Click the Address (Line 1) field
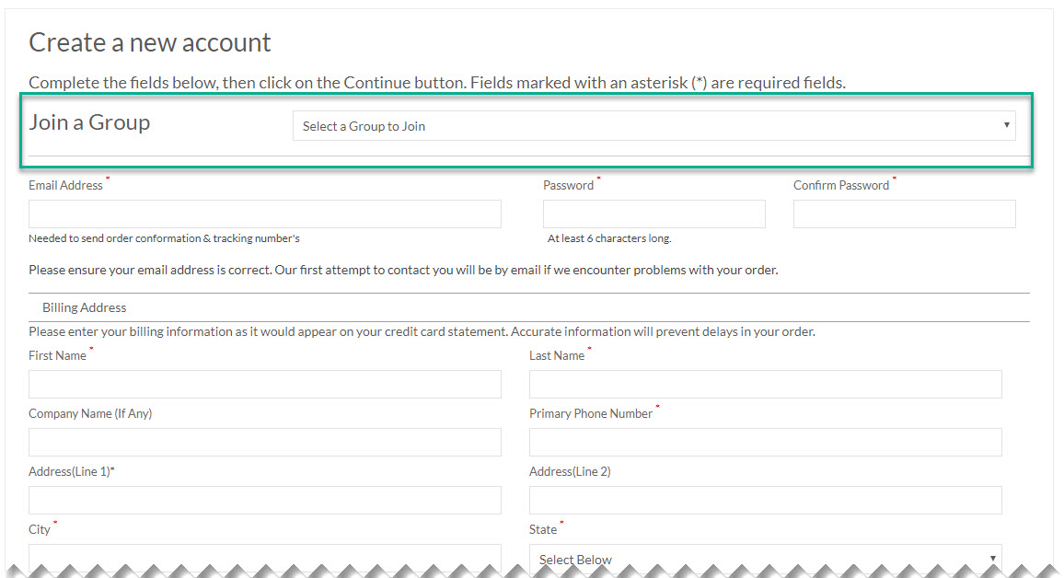1064x578 pixels. (264, 500)
